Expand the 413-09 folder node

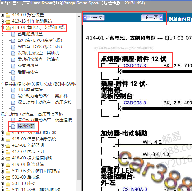[x=2, y=15]
